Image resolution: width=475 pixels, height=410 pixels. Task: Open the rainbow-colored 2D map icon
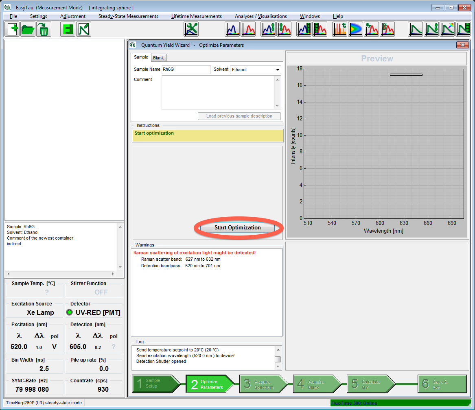pyautogui.click(x=355, y=29)
